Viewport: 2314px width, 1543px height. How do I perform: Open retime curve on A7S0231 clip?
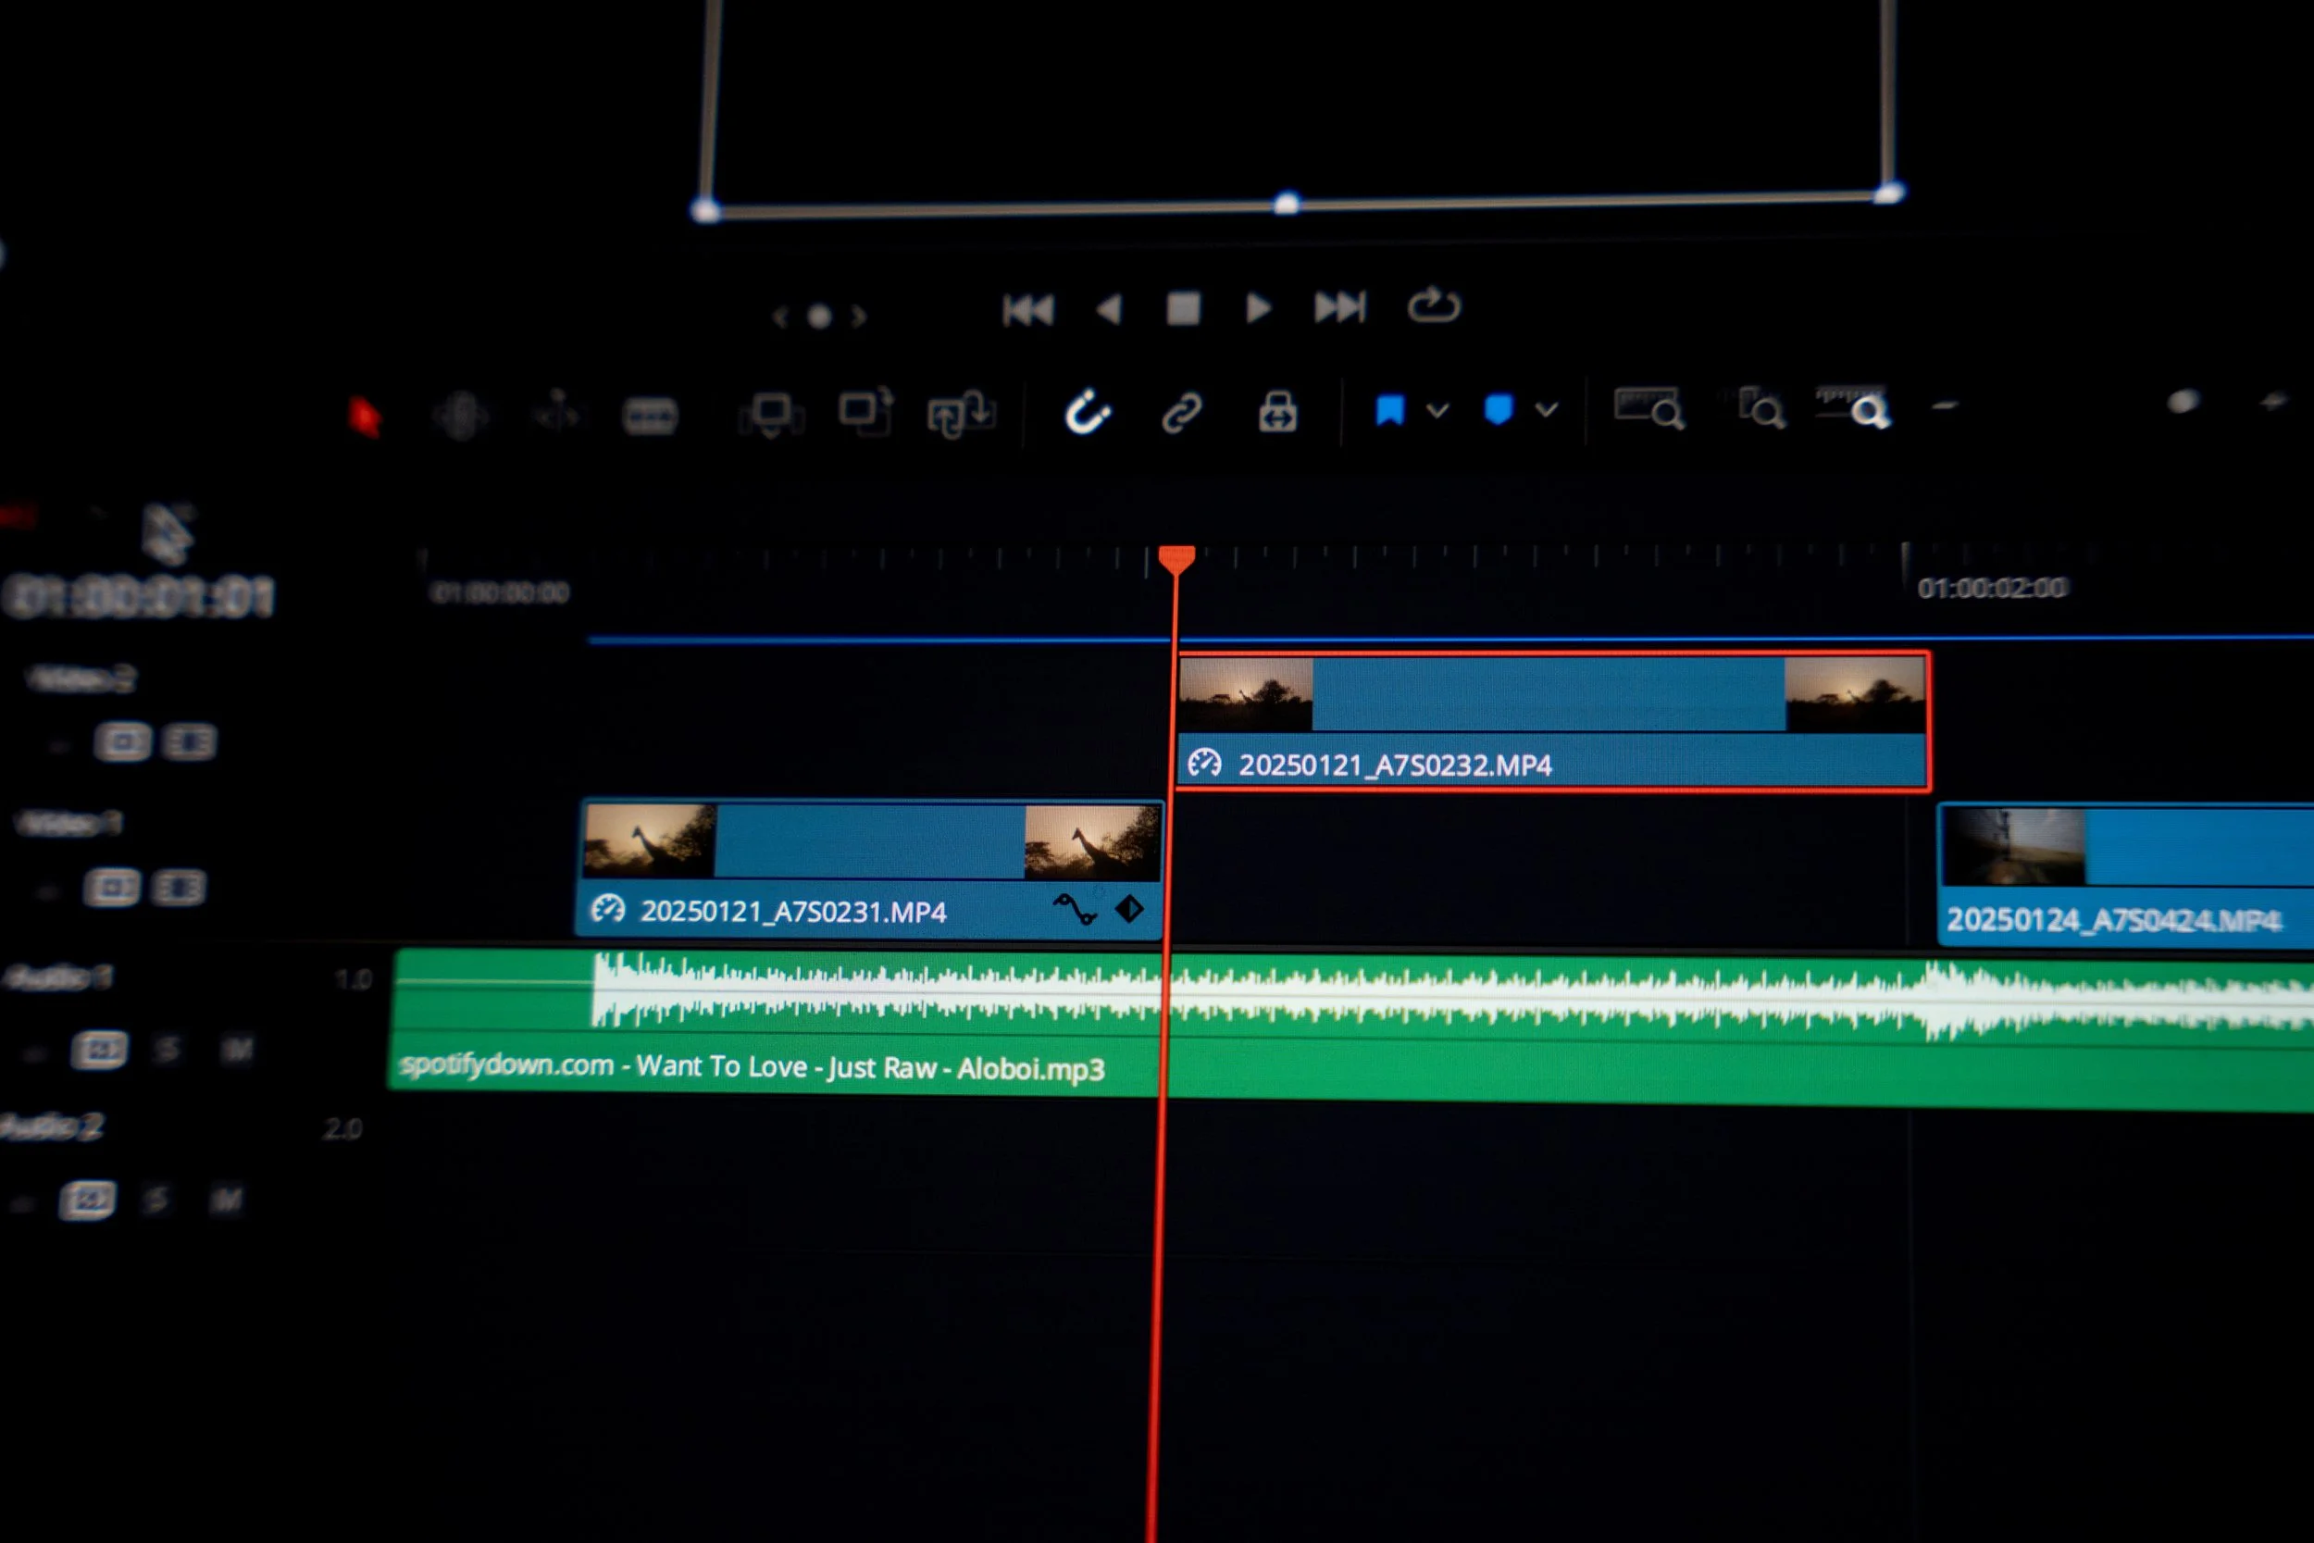(x=1075, y=909)
